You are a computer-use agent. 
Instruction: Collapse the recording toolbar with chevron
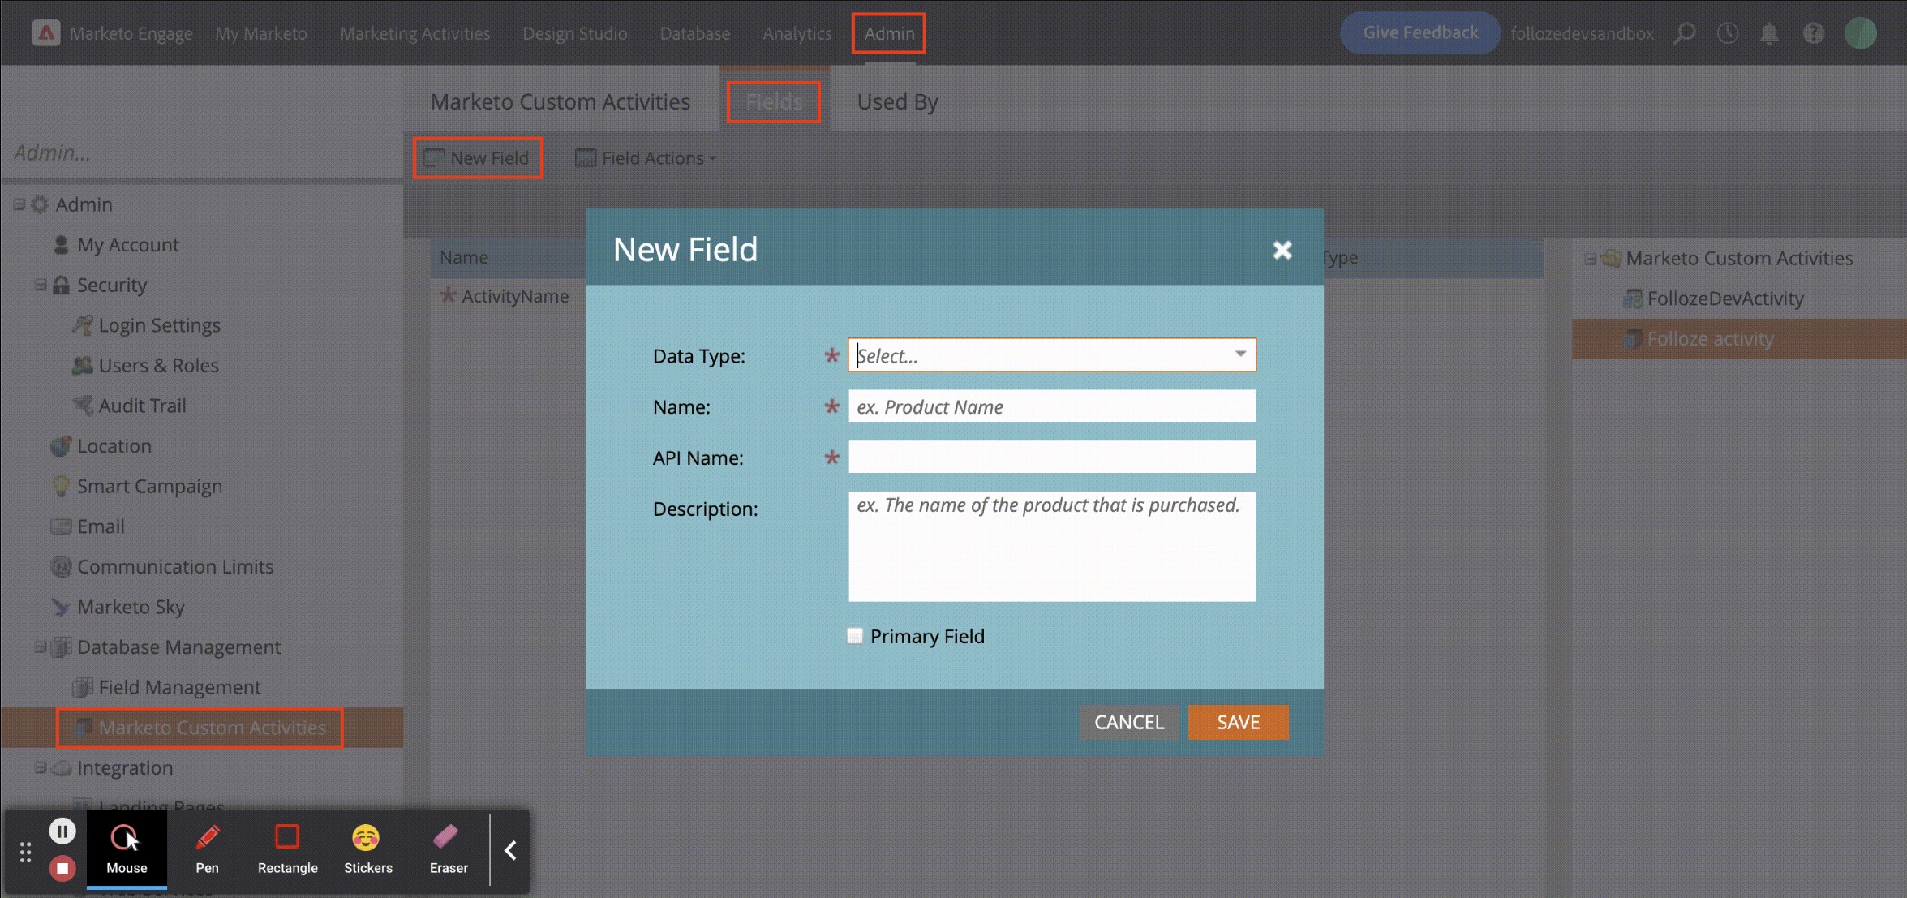(x=510, y=850)
